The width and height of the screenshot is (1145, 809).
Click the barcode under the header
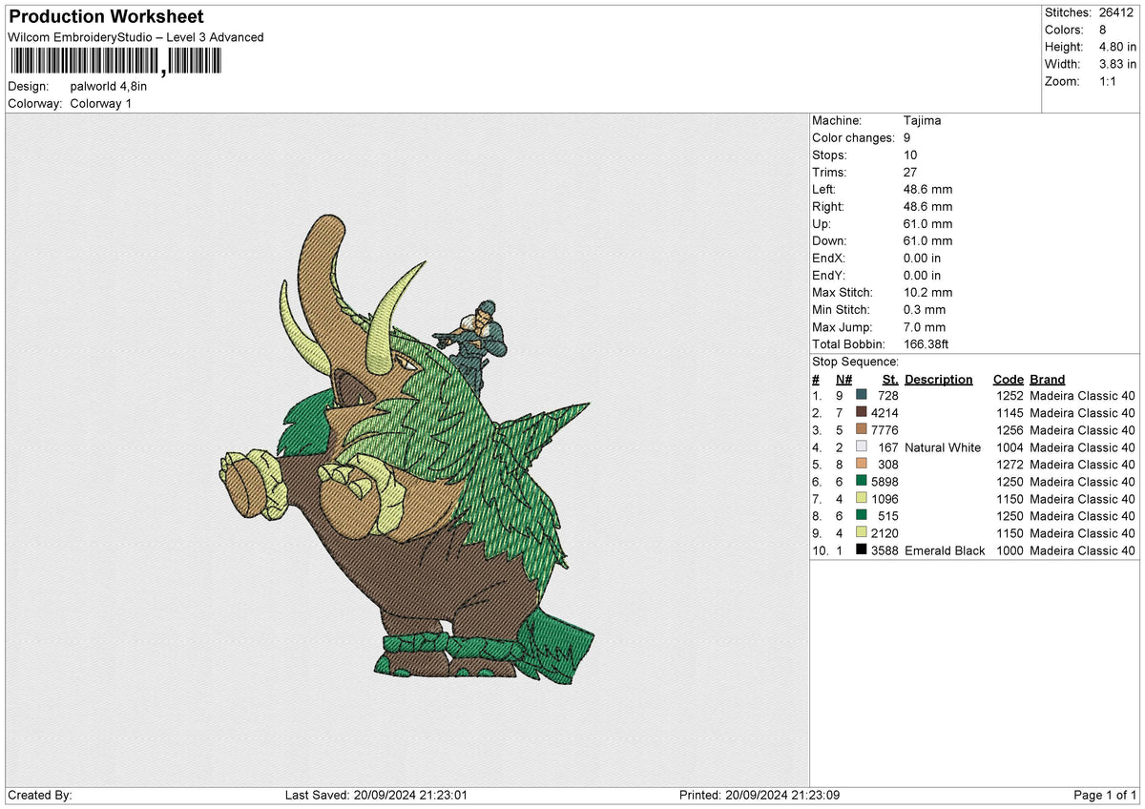(115, 62)
